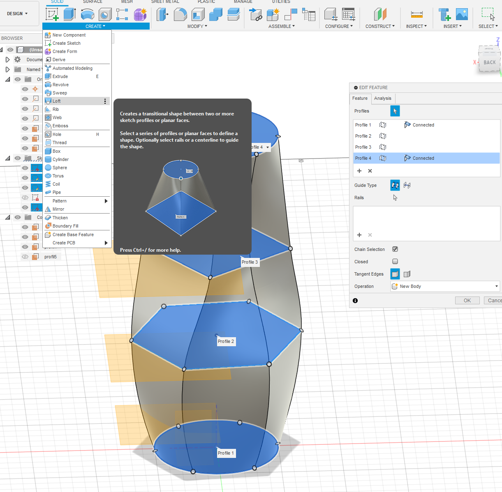
Task: Click the Measure icon under Inspect
Action: (x=416, y=14)
